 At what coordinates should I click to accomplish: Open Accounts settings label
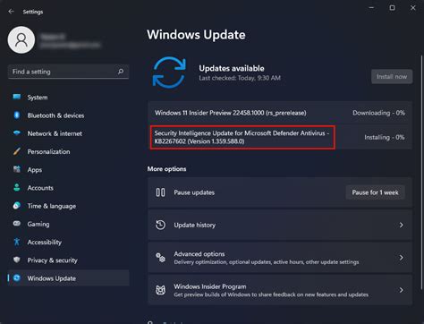point(40,188)
